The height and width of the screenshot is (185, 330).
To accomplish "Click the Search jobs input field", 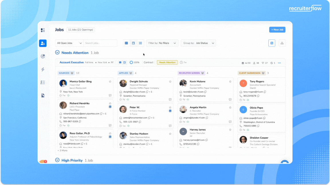I will click(x=100, y=43).
